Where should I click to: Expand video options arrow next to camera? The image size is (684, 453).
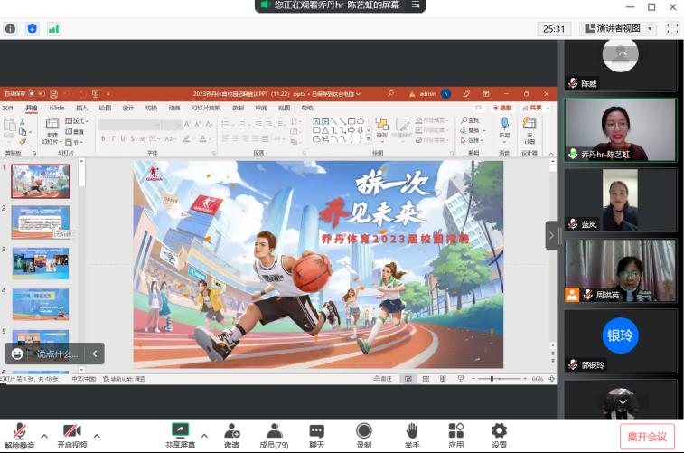[x=97, y=436]
